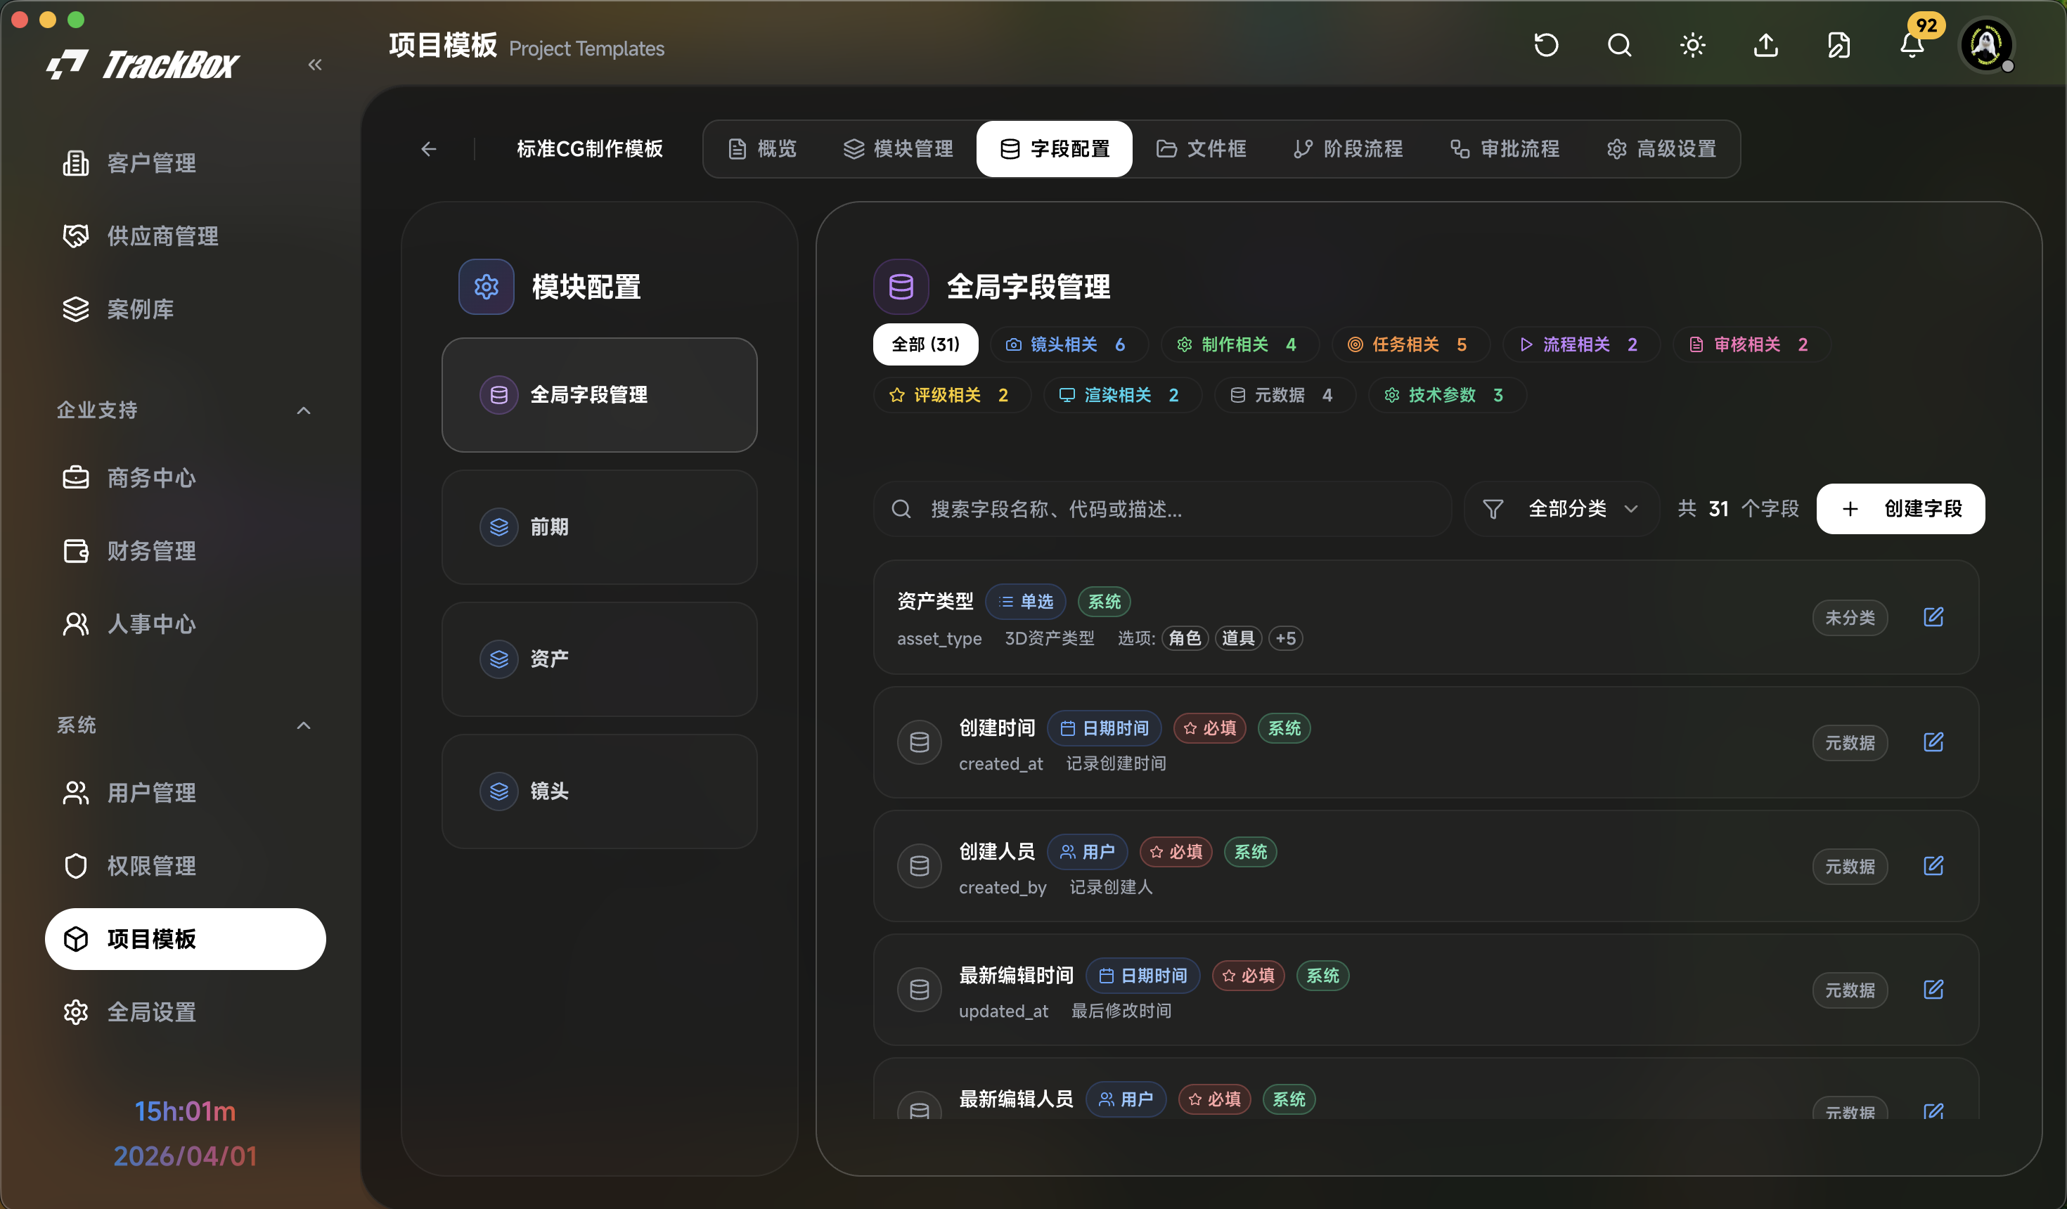Switch to the 阶段流程 tab

(1348, 148)
